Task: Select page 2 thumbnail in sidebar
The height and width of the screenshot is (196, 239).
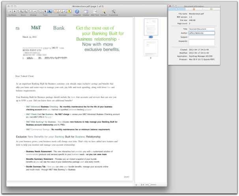Action: pyautogui.click(x=151, y=48)
